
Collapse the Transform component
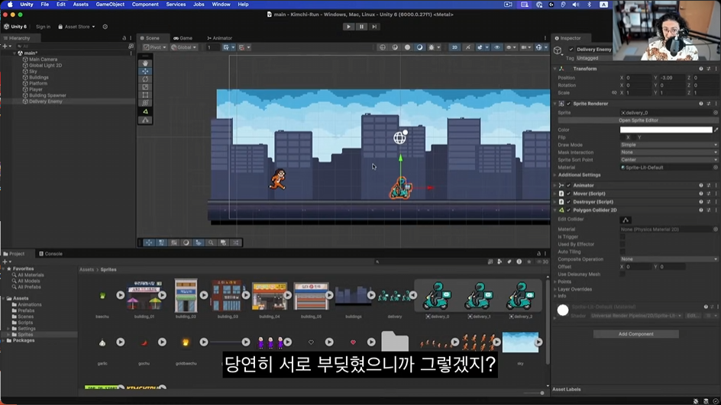click(x=555, y=69)
